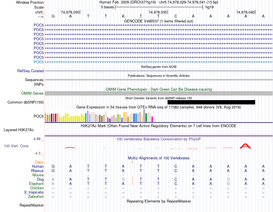Select the Human alignment row label
The height and width of the screenshot is (212, 273).
click(38, 166)
